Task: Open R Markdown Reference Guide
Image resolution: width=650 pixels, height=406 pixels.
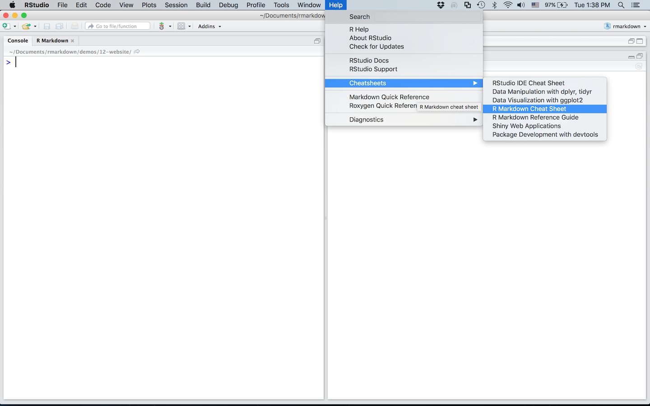Action: [545, 117]
